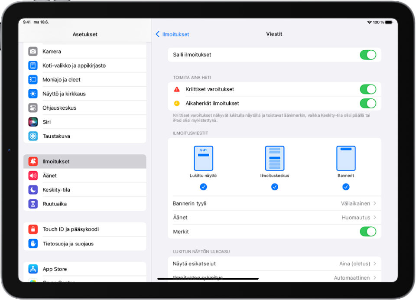Open Moniajo ja eleet row
The image size is (416, 300).
pos(85,80)
